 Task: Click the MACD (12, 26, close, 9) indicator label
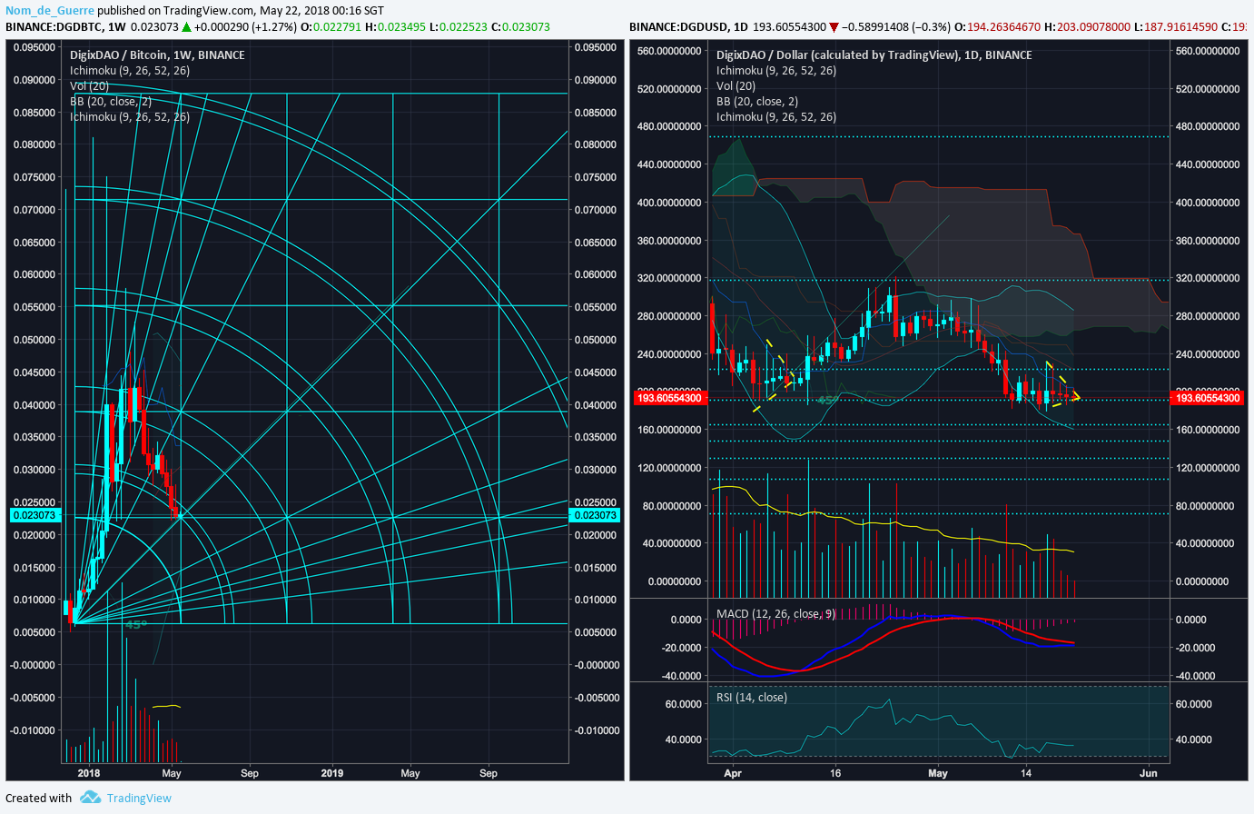coord(775,613)
